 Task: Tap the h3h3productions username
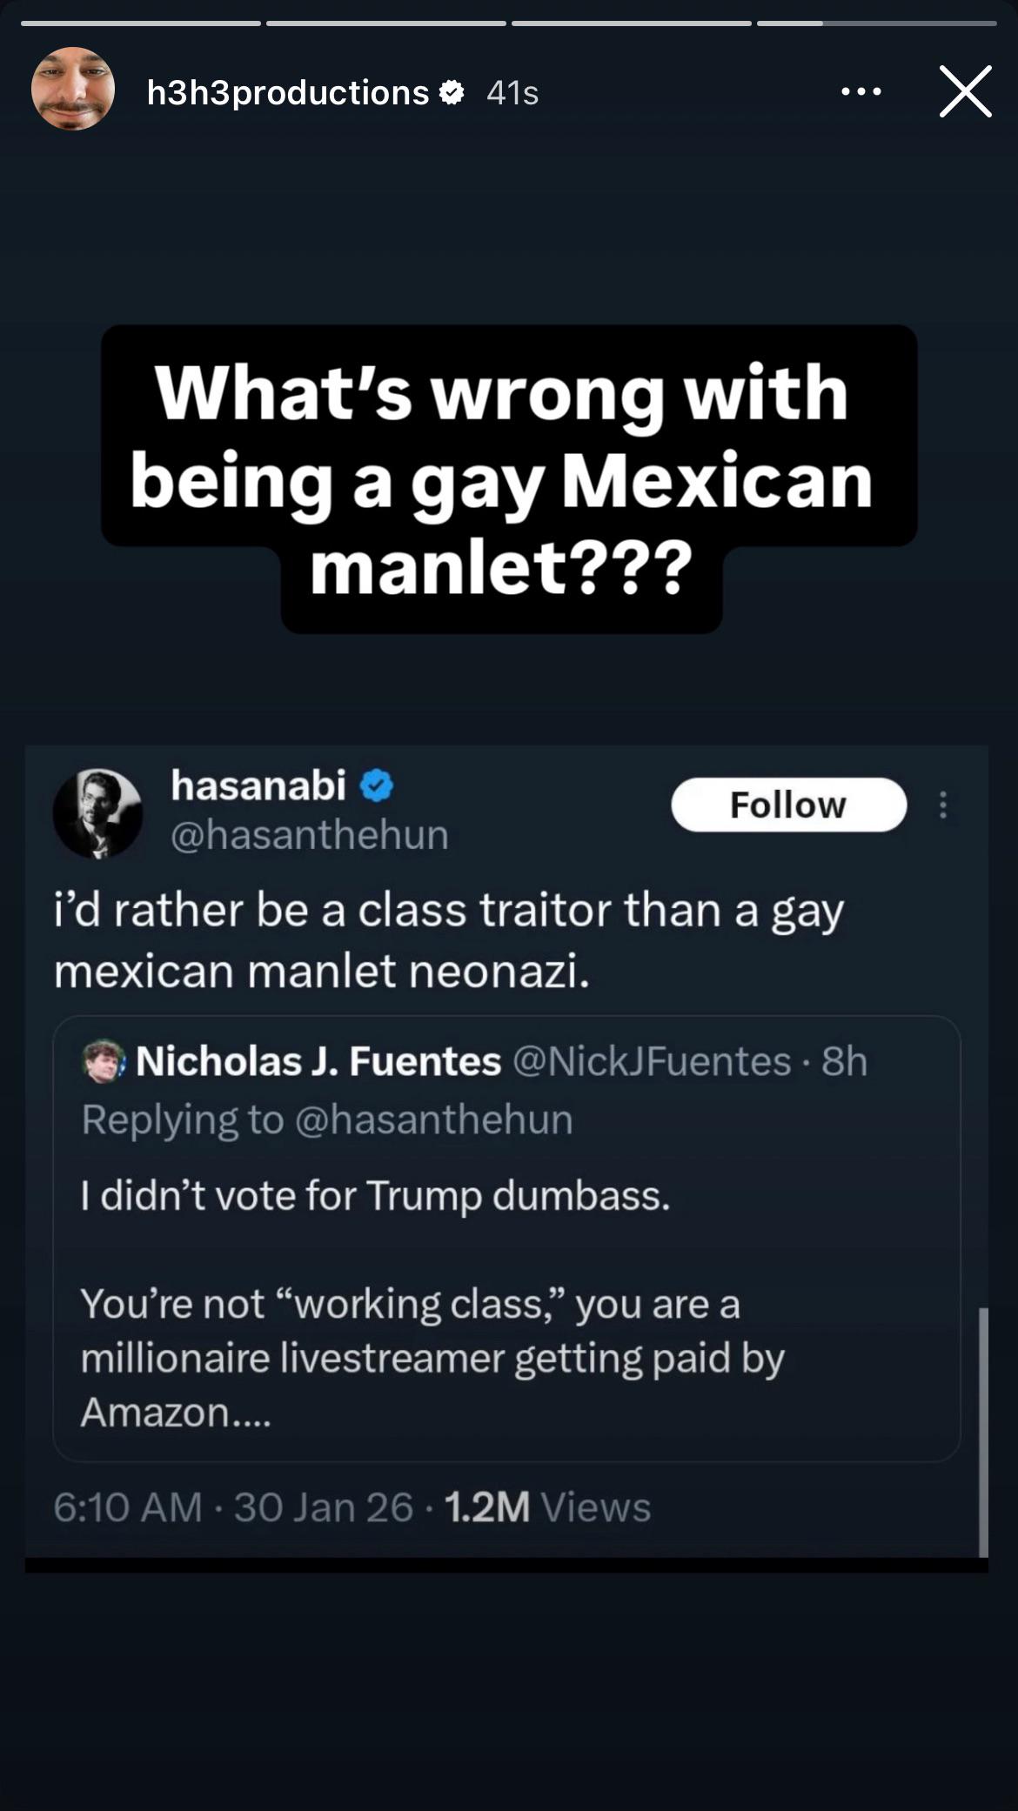click(x=287, y=92)
